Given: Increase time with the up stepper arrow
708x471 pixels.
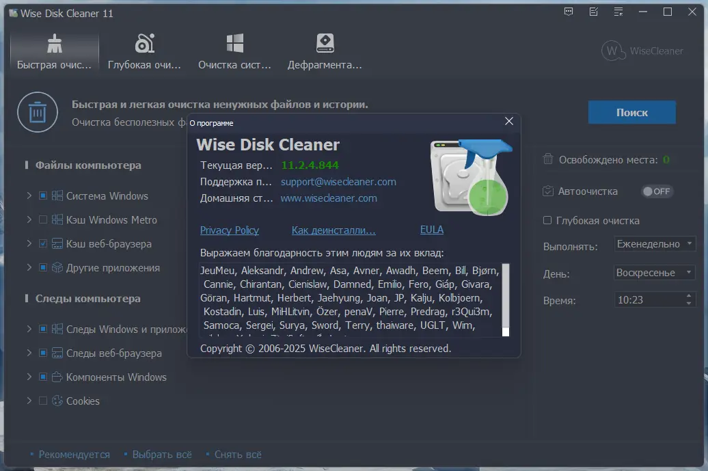Looking at the screenshot, I should pos(689,296).
